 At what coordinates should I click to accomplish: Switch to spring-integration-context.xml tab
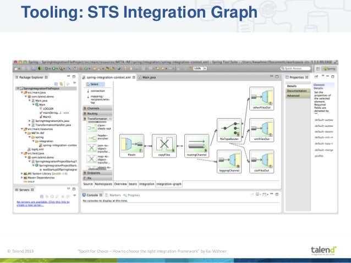pos(109,77)
